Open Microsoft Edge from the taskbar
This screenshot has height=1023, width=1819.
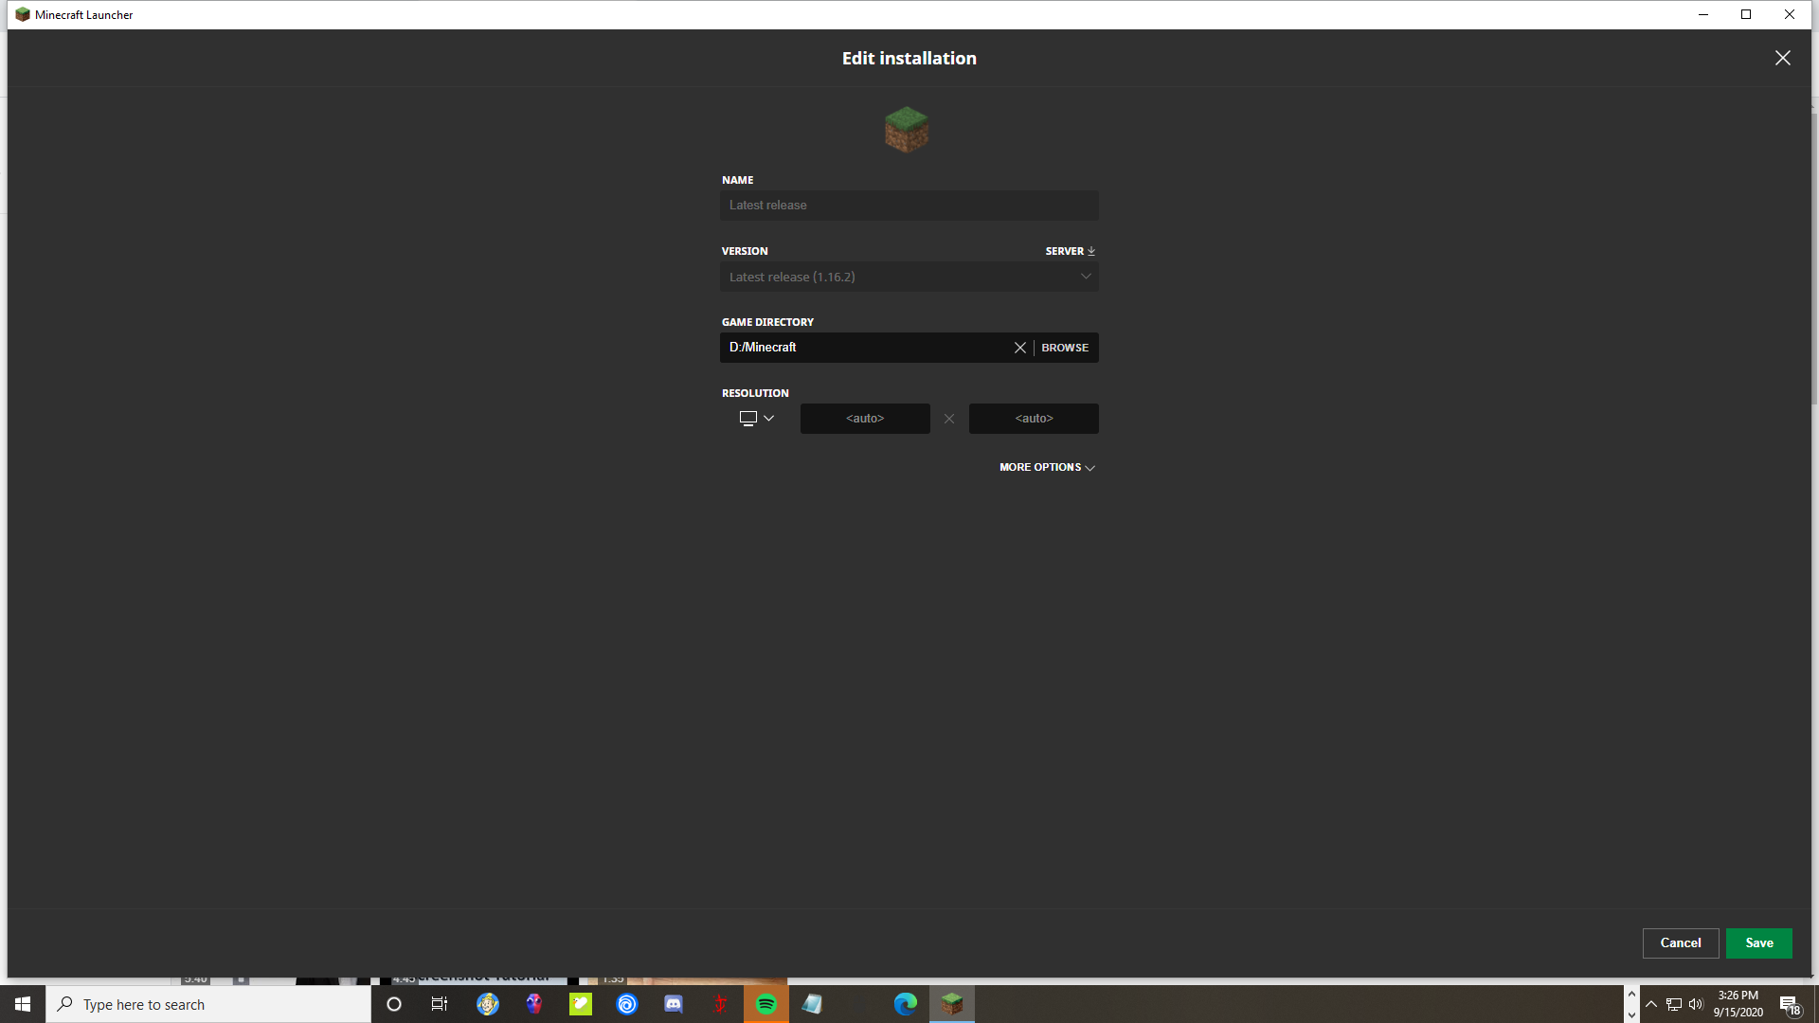906,1004
